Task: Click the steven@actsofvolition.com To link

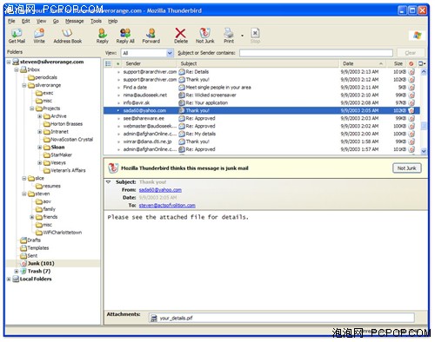Action: coord(167,206)
